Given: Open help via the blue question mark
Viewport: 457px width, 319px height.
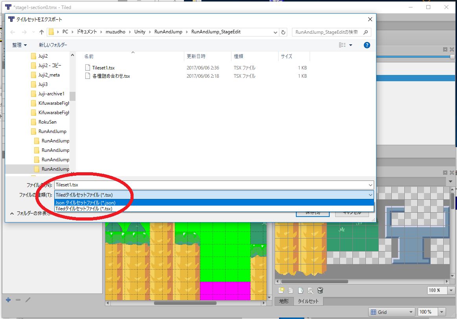Looking at the screenshot, I should (367, 45).
